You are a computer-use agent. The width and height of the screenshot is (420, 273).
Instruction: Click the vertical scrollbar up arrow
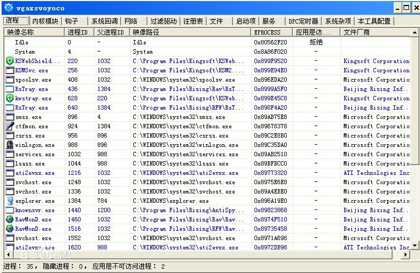(x=415, y=32)
